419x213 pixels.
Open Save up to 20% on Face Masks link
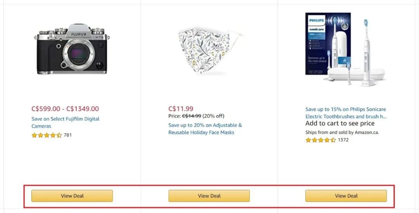tap(205, 129)
